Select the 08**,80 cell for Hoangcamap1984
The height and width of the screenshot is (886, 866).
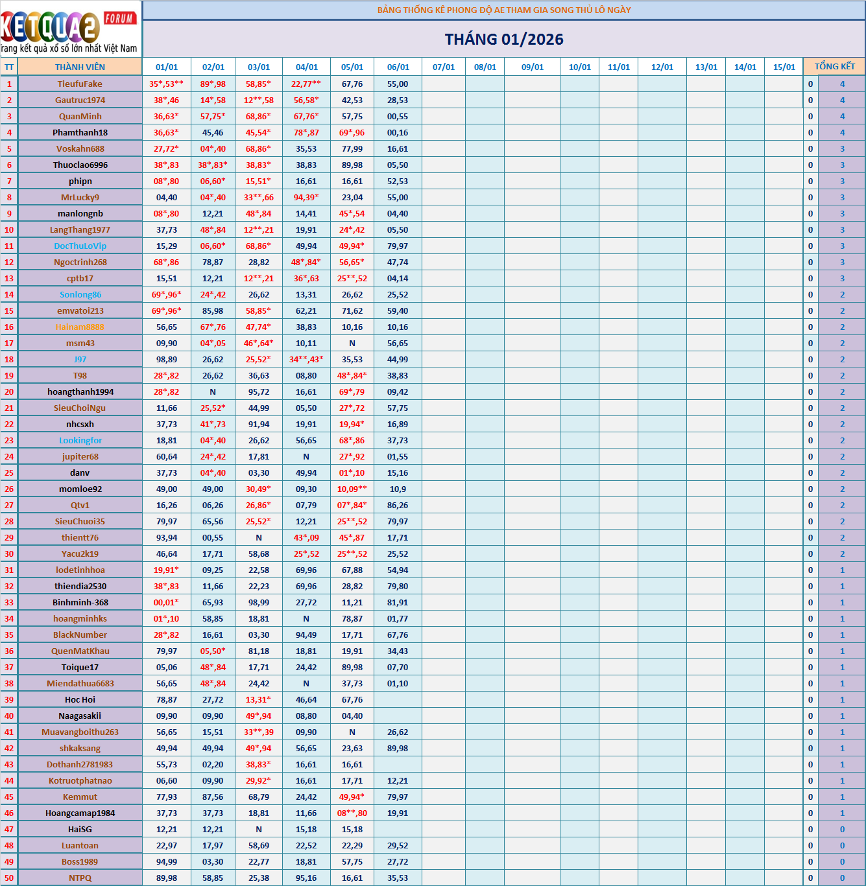click(x=352, y=813)
